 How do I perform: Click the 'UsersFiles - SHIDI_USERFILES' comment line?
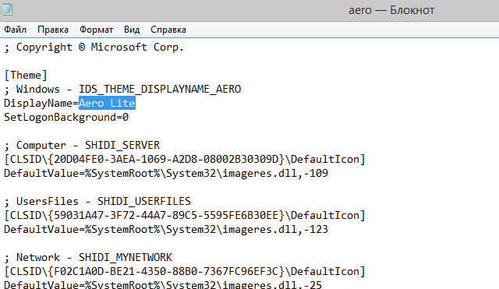97,201
